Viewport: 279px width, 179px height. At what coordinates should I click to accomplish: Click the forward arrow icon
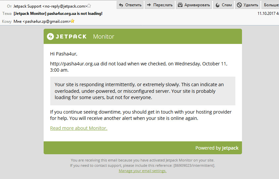tap(149, 5)
